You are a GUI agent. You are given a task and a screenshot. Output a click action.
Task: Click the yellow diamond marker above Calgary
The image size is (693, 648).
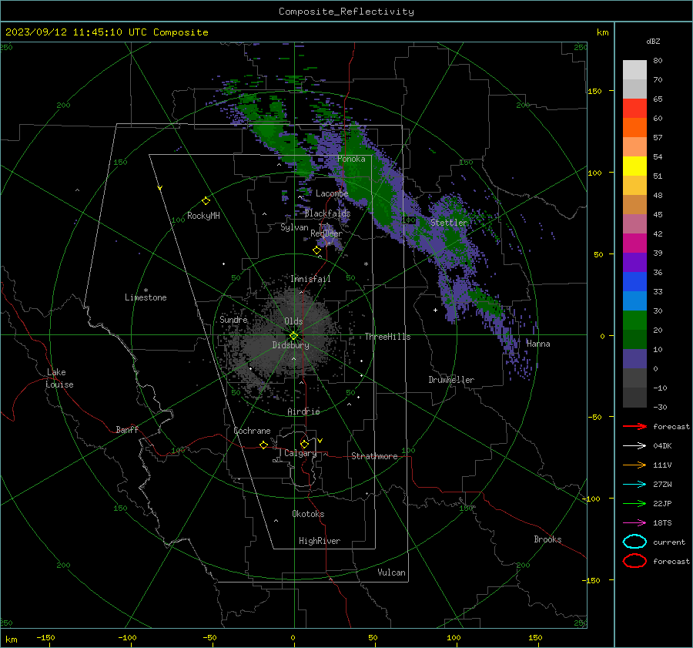(x=304, y=444)
